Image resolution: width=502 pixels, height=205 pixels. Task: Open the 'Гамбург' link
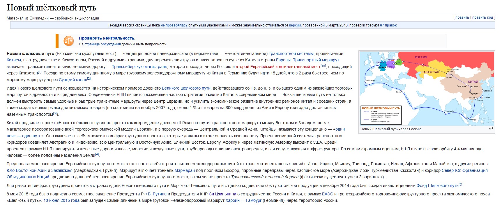coord(254,200)
